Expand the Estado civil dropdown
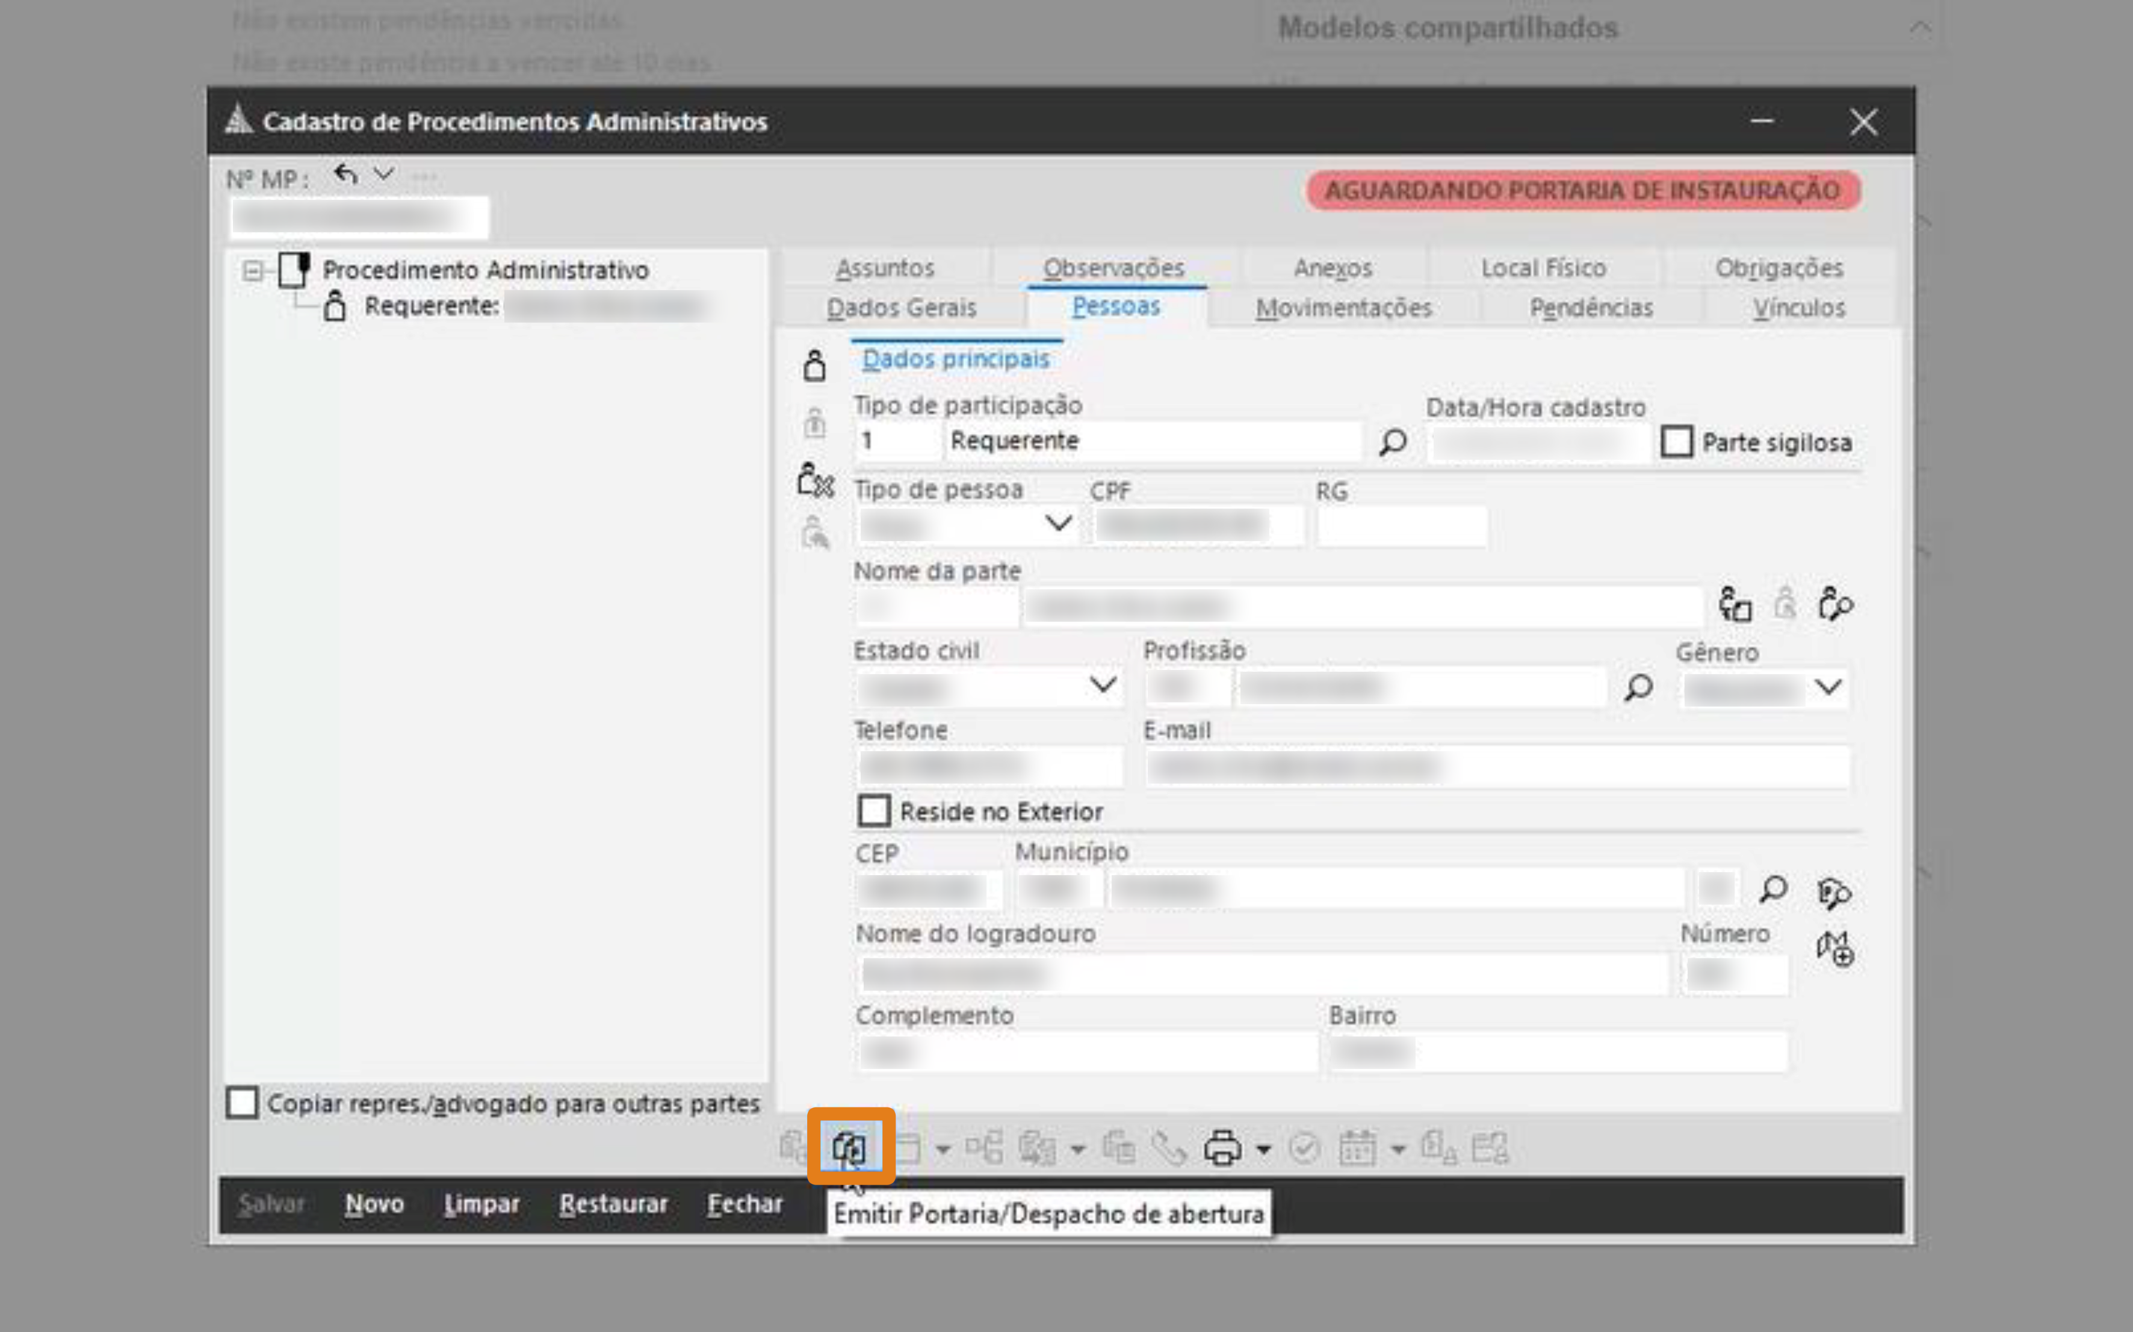This screenshot has width=2133, height=1332. click(x=1103, y=684)
